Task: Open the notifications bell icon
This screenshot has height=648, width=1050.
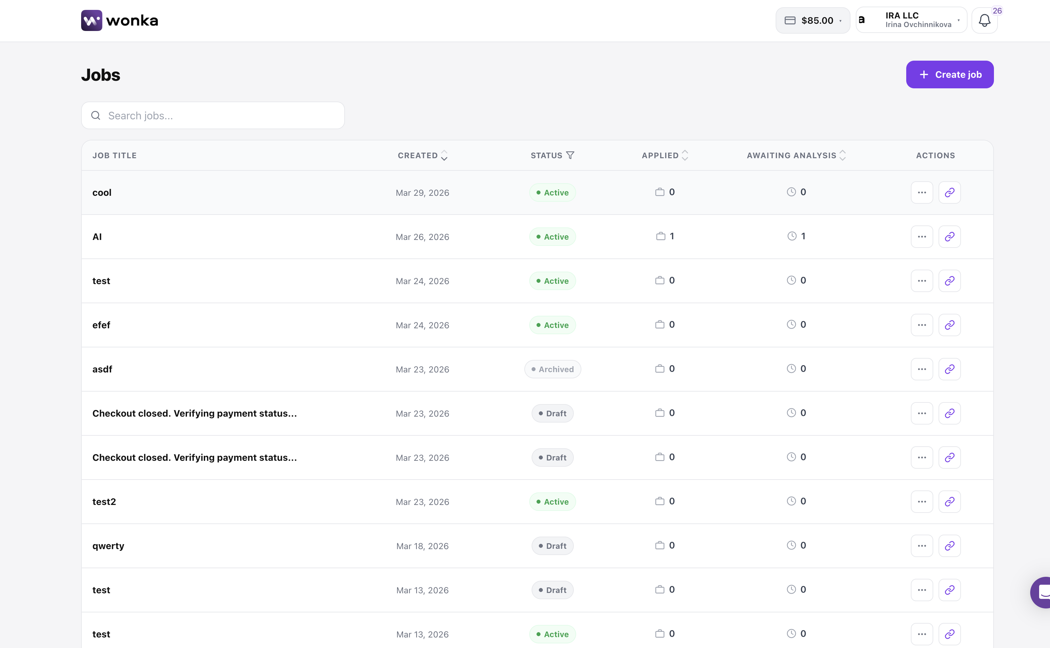Action: pyautogui.click(x=984, y=20)
